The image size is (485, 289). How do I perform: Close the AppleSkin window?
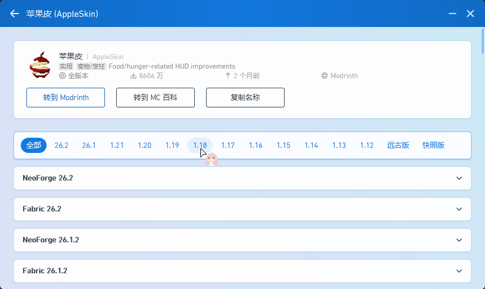[x=470, y=13]
